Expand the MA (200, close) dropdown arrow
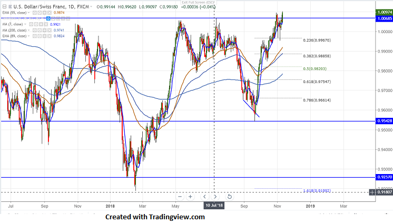The image size is (393, 224). click(x=29, y=30)
